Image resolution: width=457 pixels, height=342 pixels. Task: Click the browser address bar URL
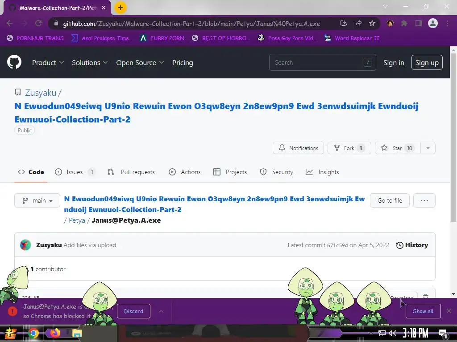[191, 23]
